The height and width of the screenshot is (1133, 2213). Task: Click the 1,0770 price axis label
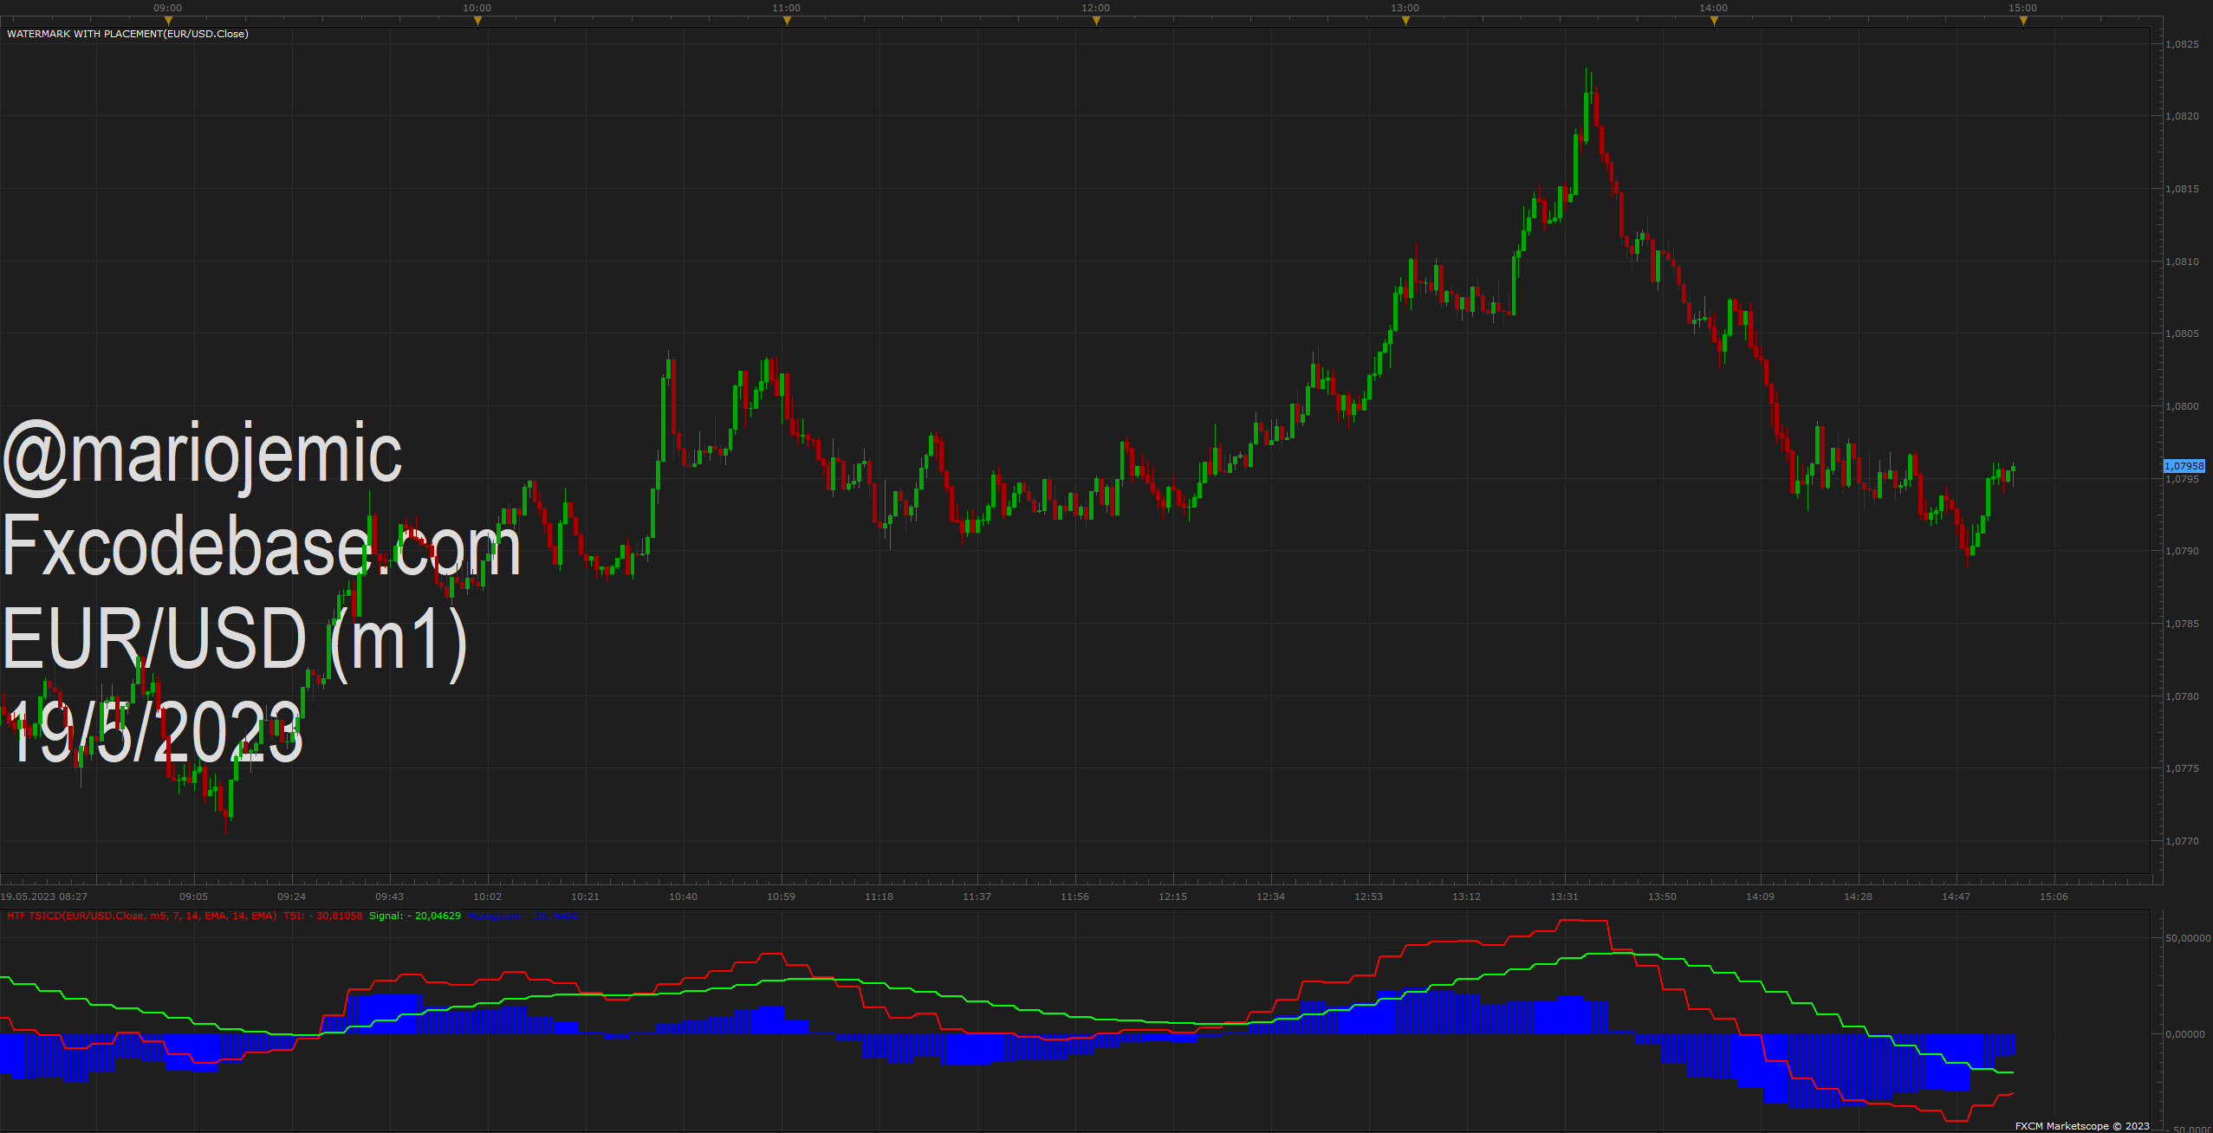point(2182,841)
